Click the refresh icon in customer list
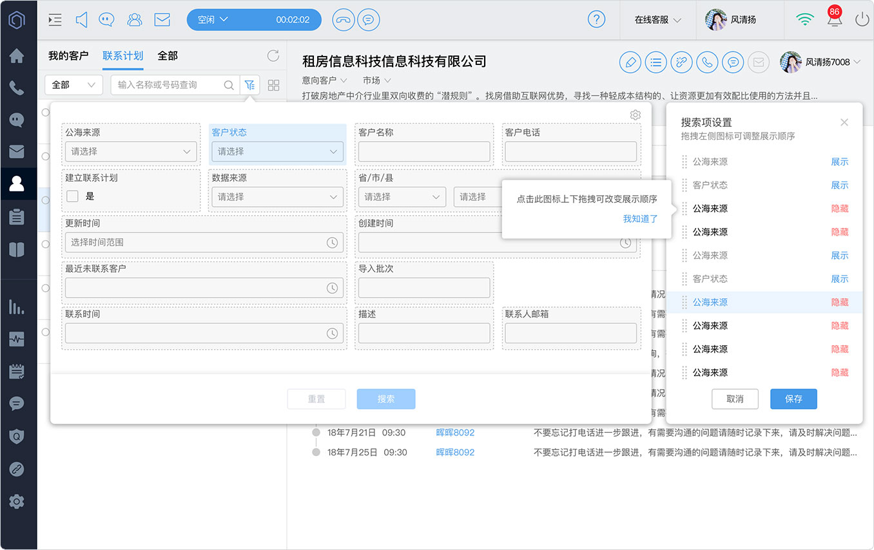Screen dimensions: 874x550 coord(273,56)
